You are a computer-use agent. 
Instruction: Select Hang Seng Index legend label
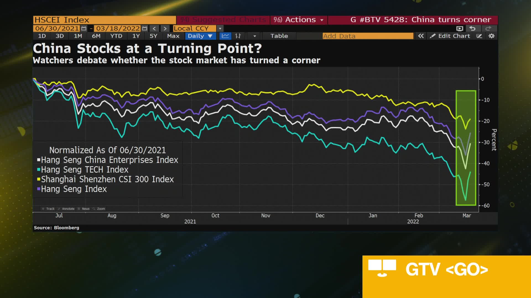(x=74, y=189)
